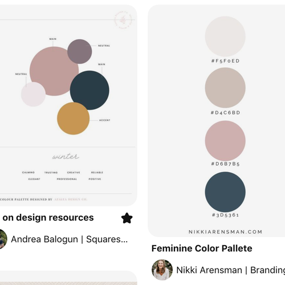Click the Azalea Design logo stamp
This screenshot has height=285, width=285.
tap(124, 20)
